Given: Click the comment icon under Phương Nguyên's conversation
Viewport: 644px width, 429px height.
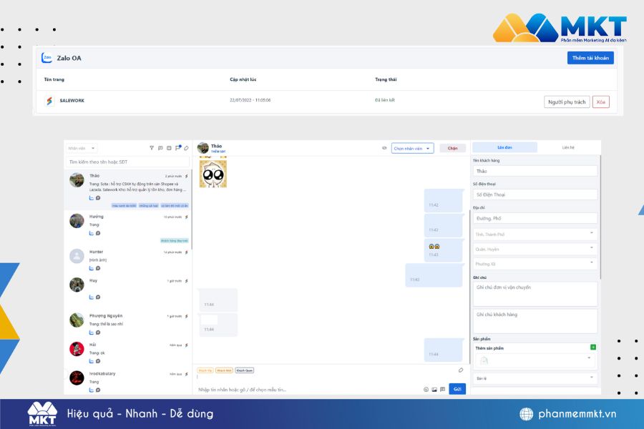Looking at the screenshot, I should (98, 332).
